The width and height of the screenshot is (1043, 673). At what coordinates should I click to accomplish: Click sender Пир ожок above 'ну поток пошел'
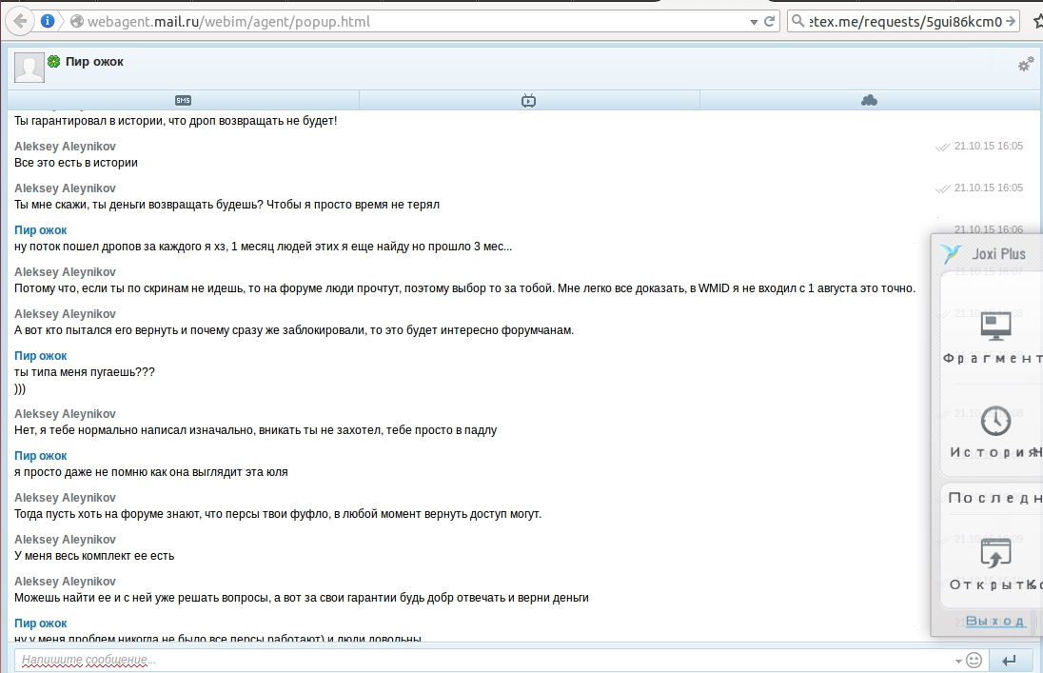click(x=41, y=230)
